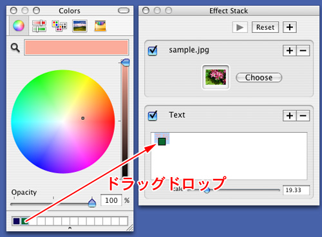Select the dark navy saved swatch
This screenshot has height=237, width=322.
[x=16, y=221]
